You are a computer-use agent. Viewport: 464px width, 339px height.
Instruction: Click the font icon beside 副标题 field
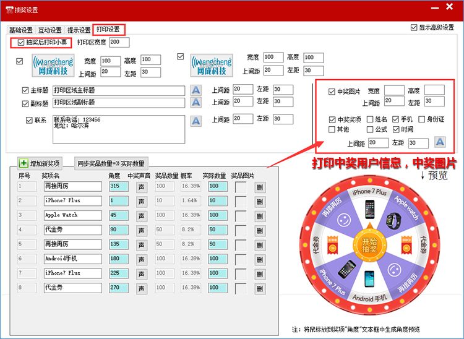point(195,103)
